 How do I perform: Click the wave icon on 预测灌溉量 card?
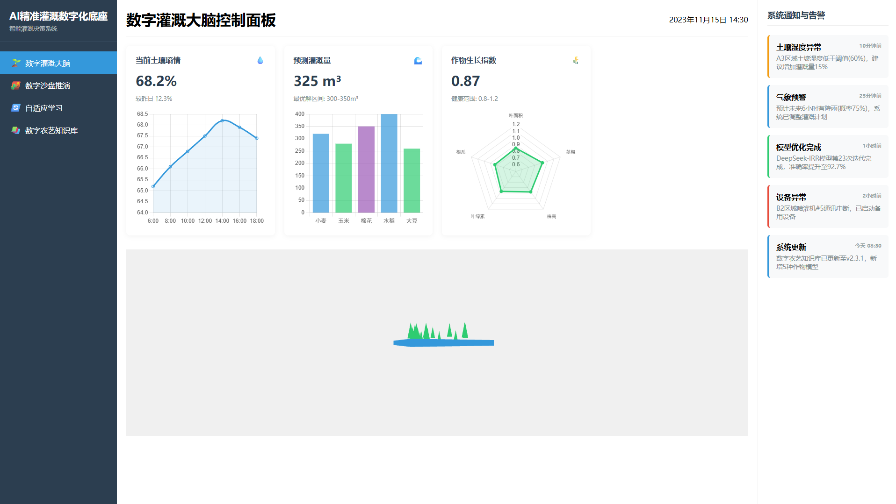pos(418,60)
